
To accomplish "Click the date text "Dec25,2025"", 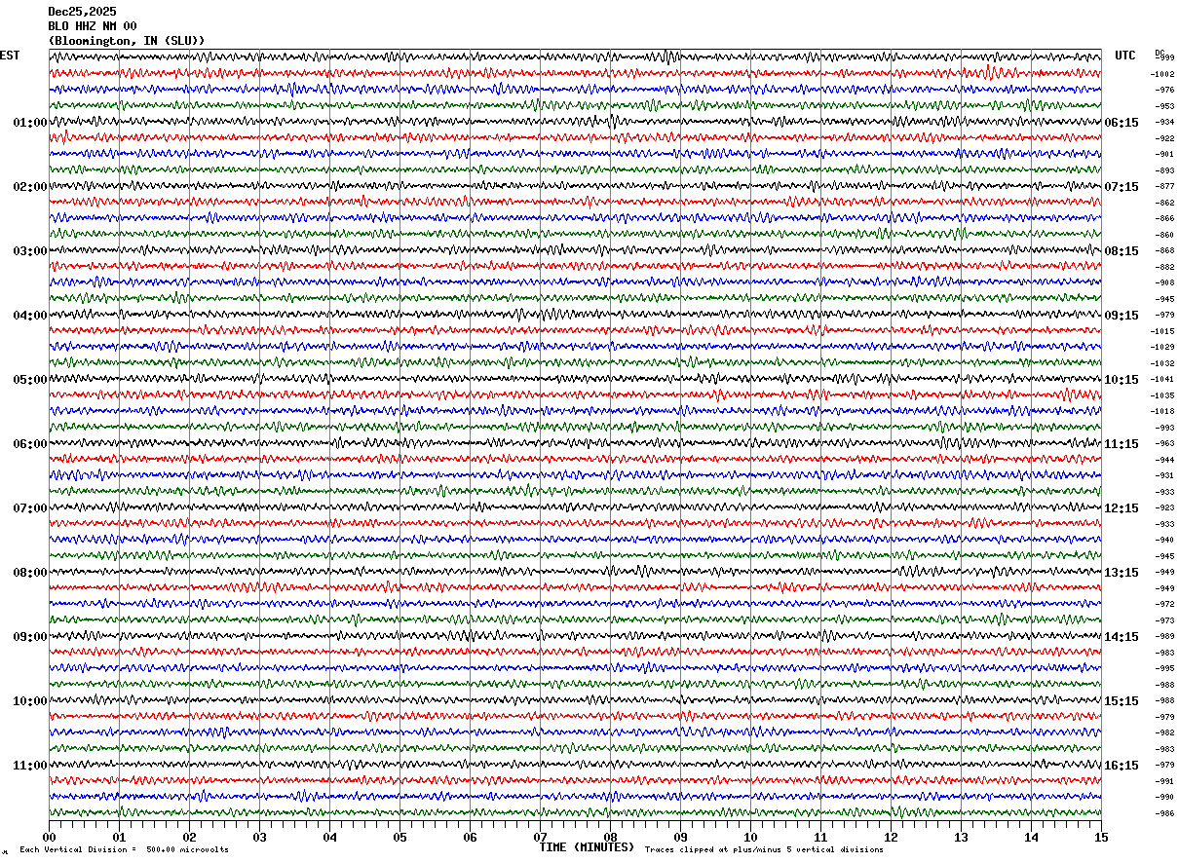I will click(82, 12).
